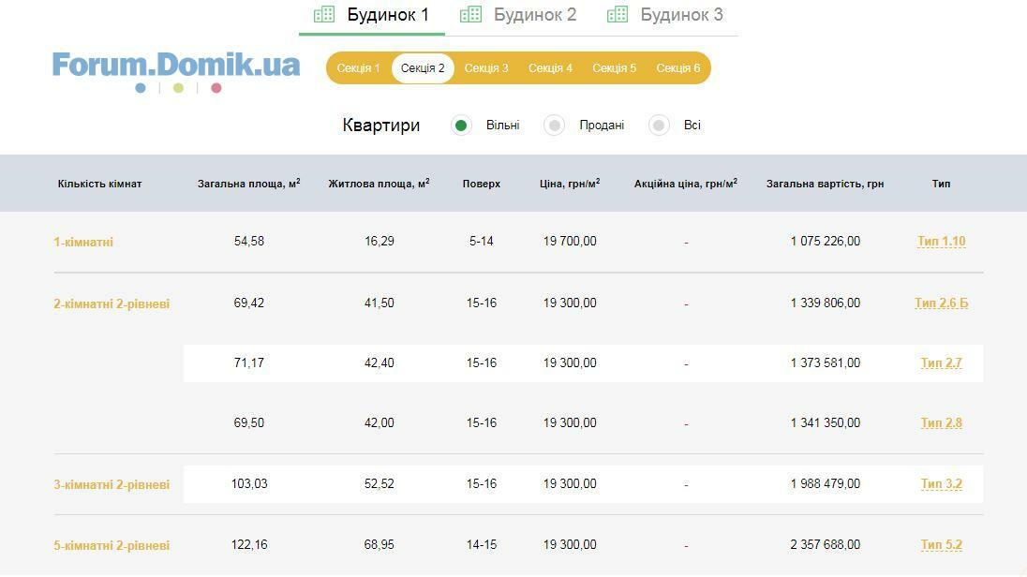Select the Продані radio button

click(555, 126)
